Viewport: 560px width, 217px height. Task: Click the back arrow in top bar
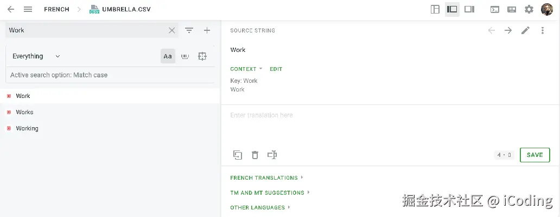tap(11, 9)
